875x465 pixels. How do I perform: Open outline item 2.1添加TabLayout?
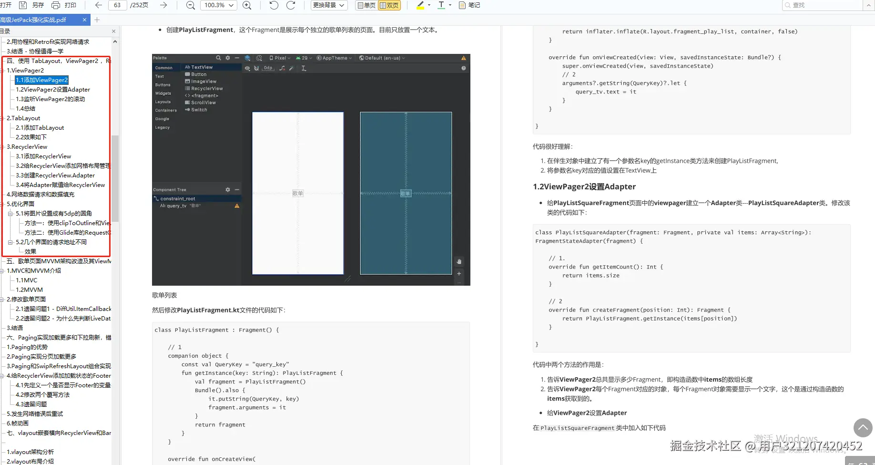point(40,128)
